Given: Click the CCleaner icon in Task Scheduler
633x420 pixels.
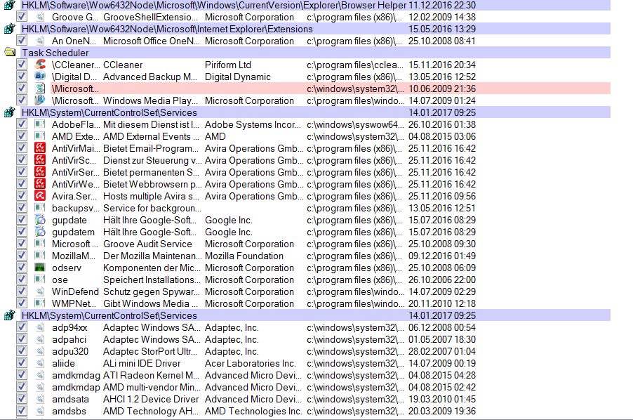Looking at the screenshot, I should click(x=40, y=65).
